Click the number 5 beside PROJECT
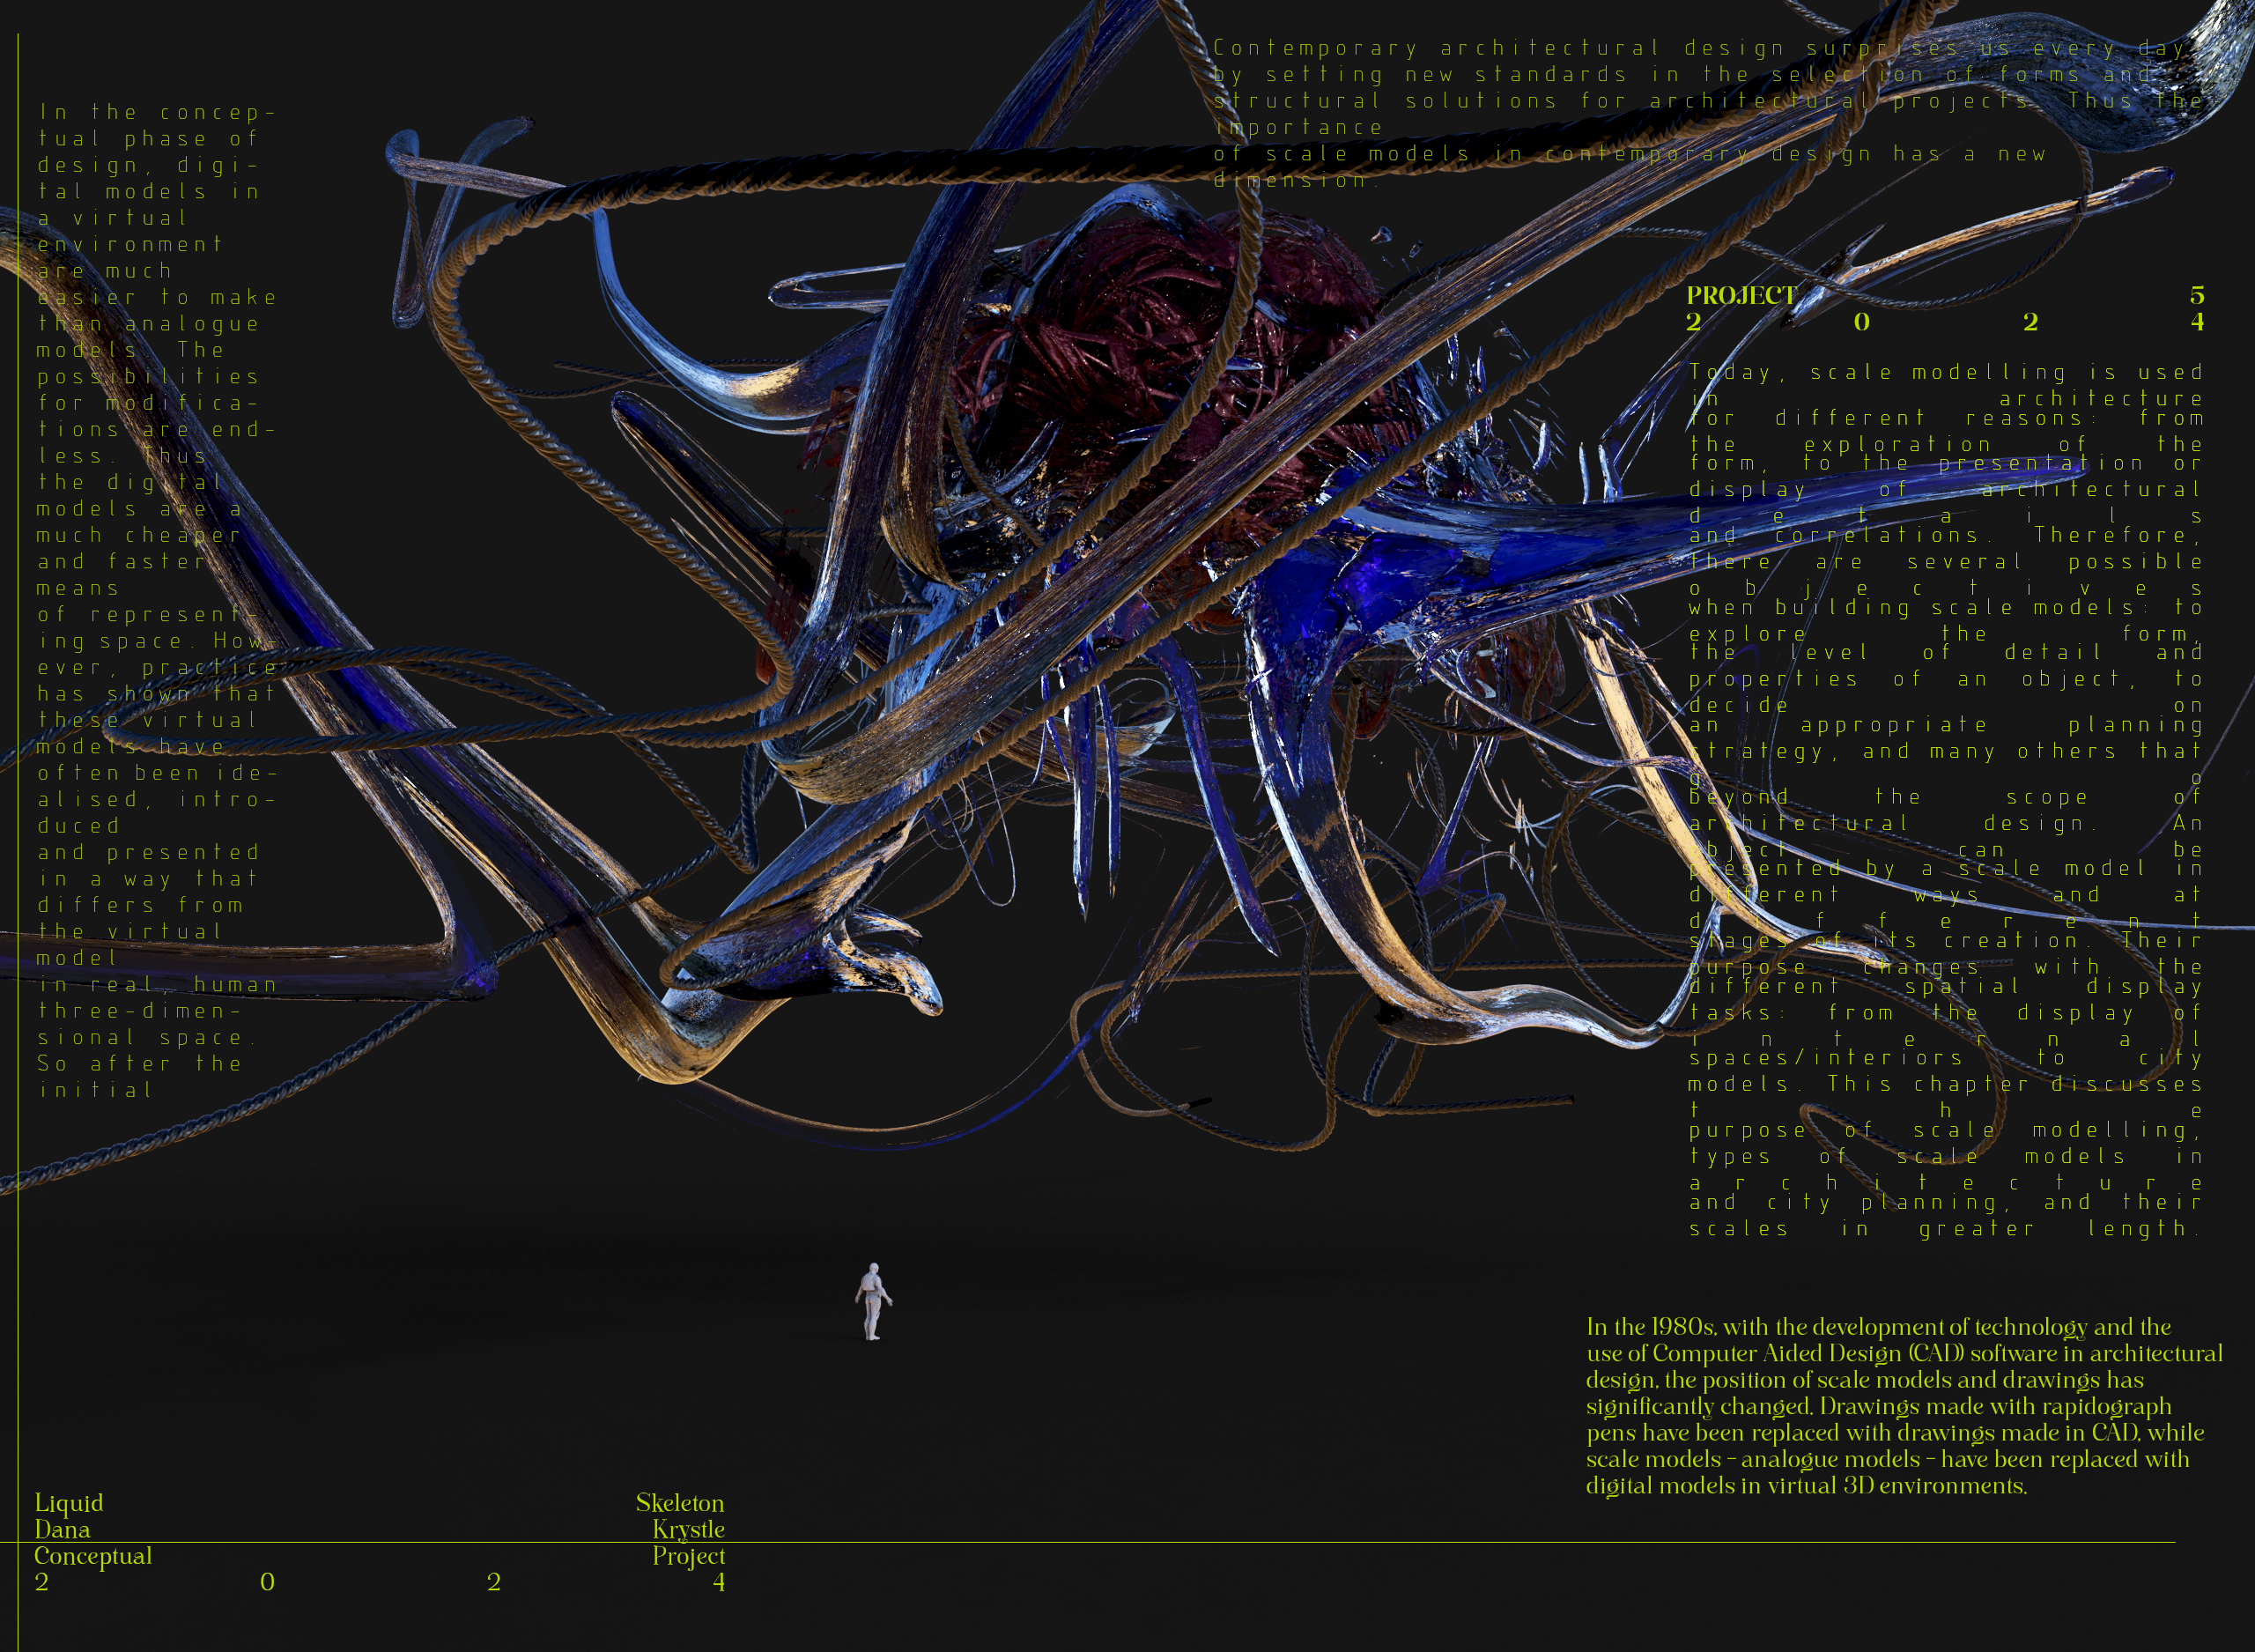This screenshot has width=2255, height=1652. coord(2195,296)
